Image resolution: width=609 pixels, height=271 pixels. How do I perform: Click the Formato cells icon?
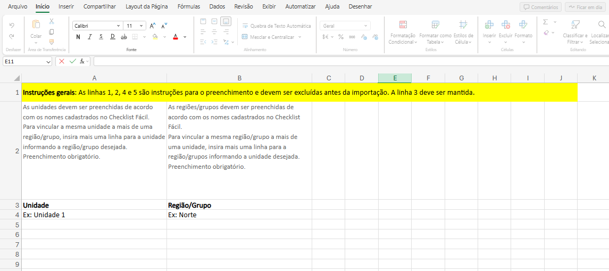[523, 25]
